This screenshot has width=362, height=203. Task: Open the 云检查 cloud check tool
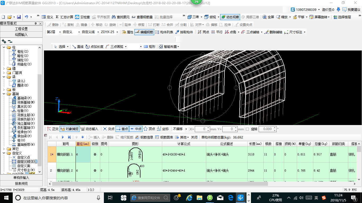tap(82, 17)
